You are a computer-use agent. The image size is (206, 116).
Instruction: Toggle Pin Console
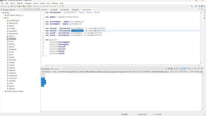click(188, 69)
